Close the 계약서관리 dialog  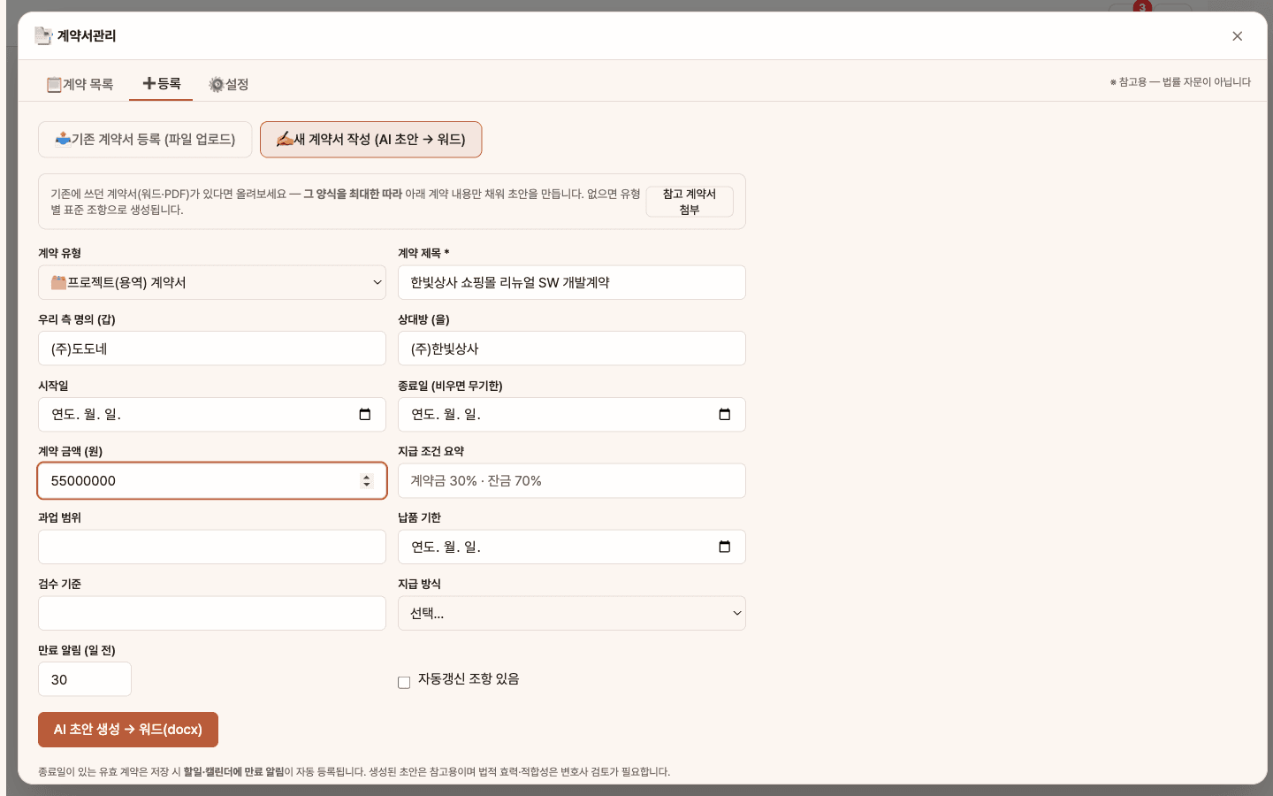1237,36
